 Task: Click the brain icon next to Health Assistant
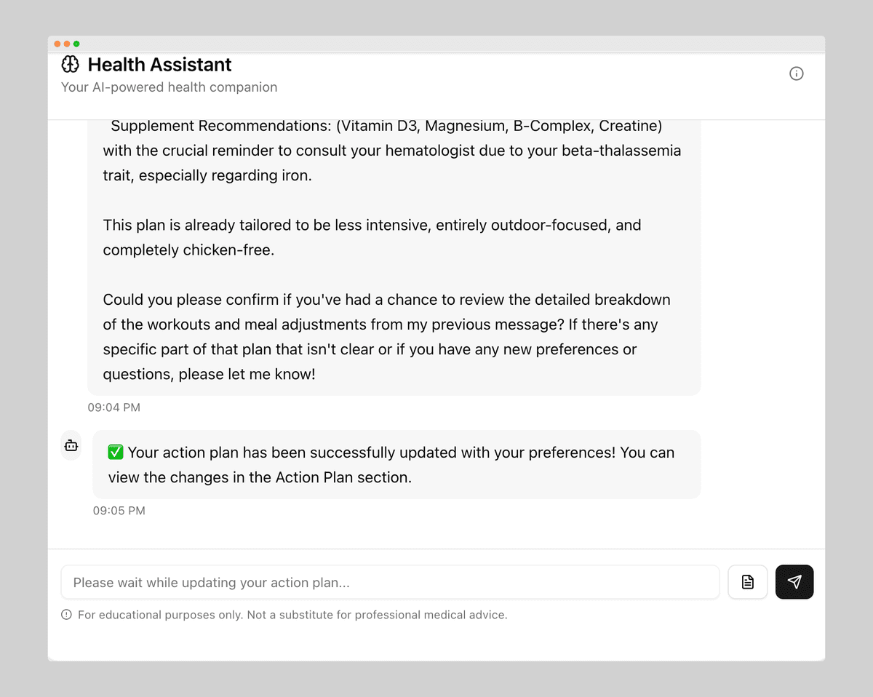click(71, 64)
